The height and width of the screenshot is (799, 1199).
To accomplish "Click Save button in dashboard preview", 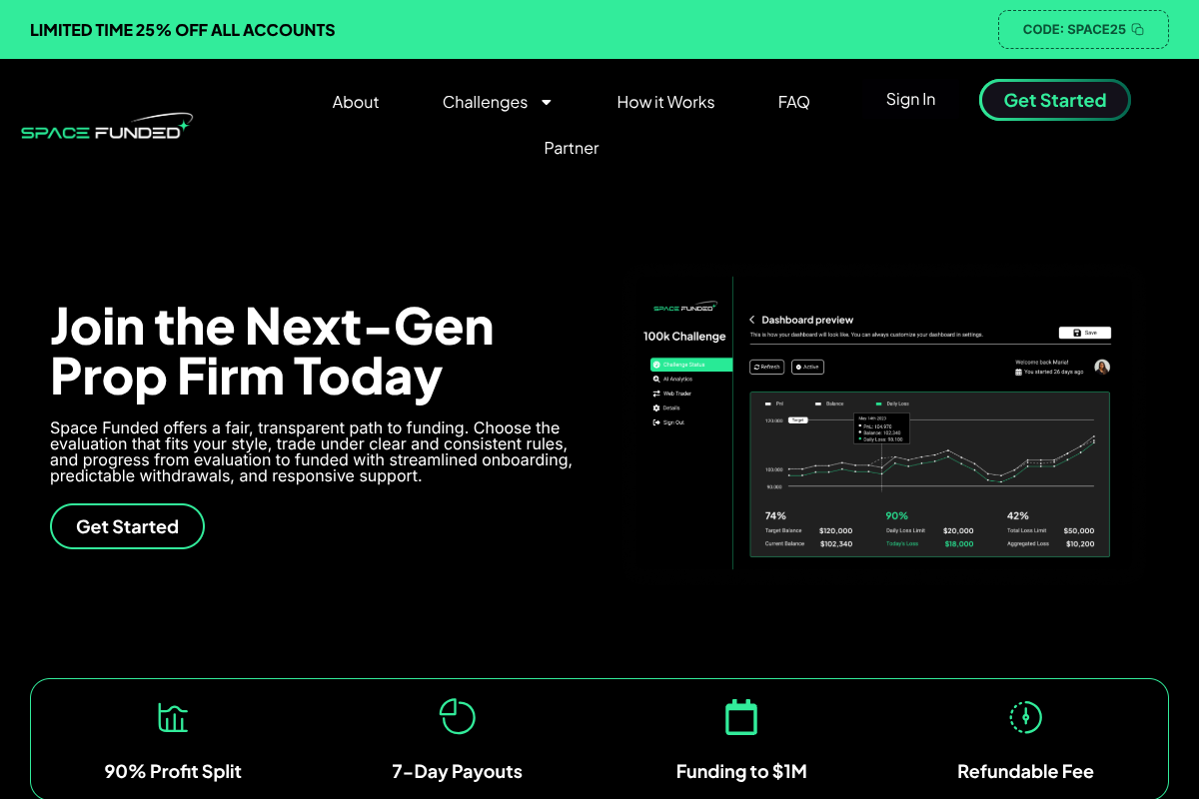I will coord(1084,333).
